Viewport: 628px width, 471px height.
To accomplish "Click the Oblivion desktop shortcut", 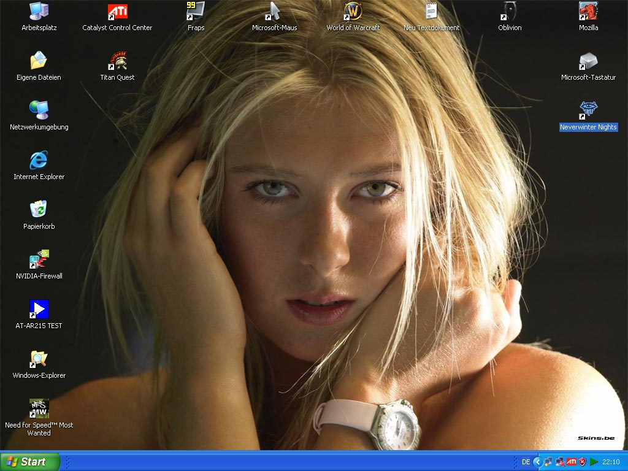I will 510,12.
